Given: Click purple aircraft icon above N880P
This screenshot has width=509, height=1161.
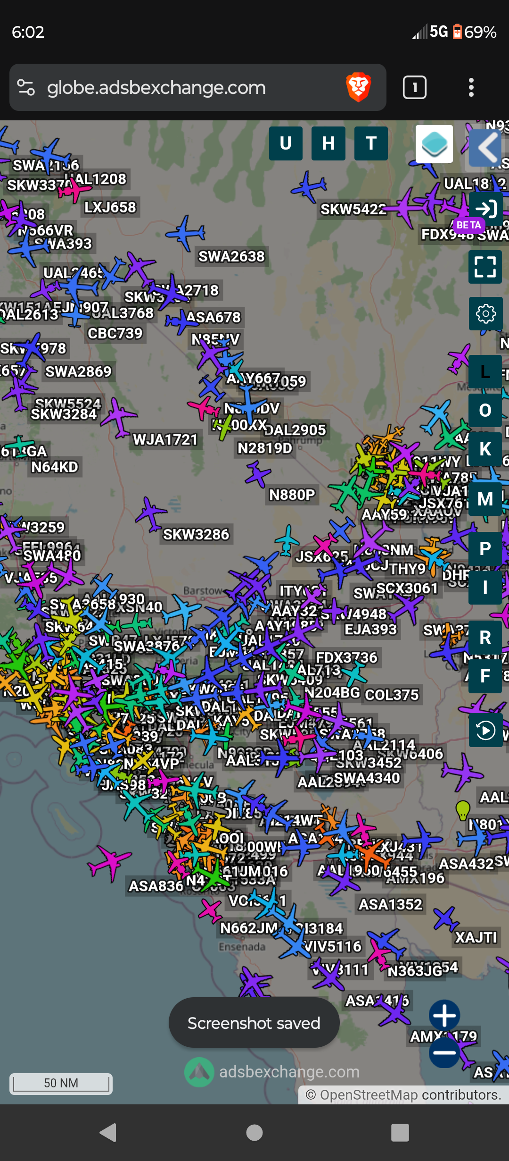Looking at the screenshot, I should point(257,474).
